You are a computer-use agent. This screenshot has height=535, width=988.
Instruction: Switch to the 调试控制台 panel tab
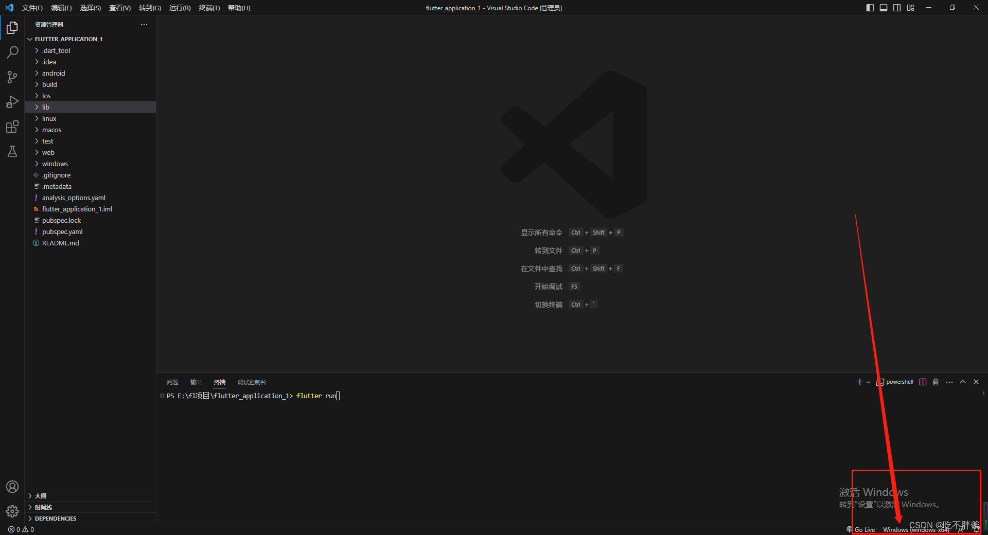[x=252, y=382]
